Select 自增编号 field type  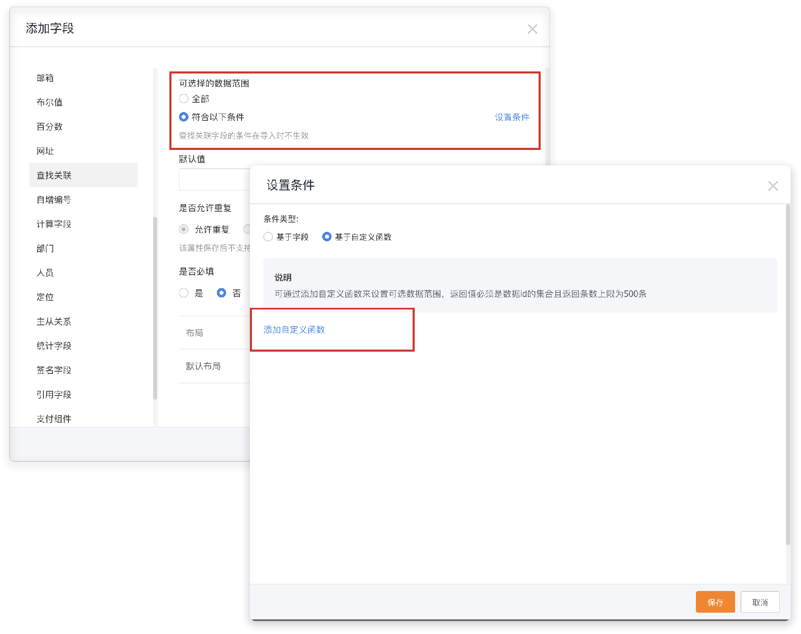point(83,200)
